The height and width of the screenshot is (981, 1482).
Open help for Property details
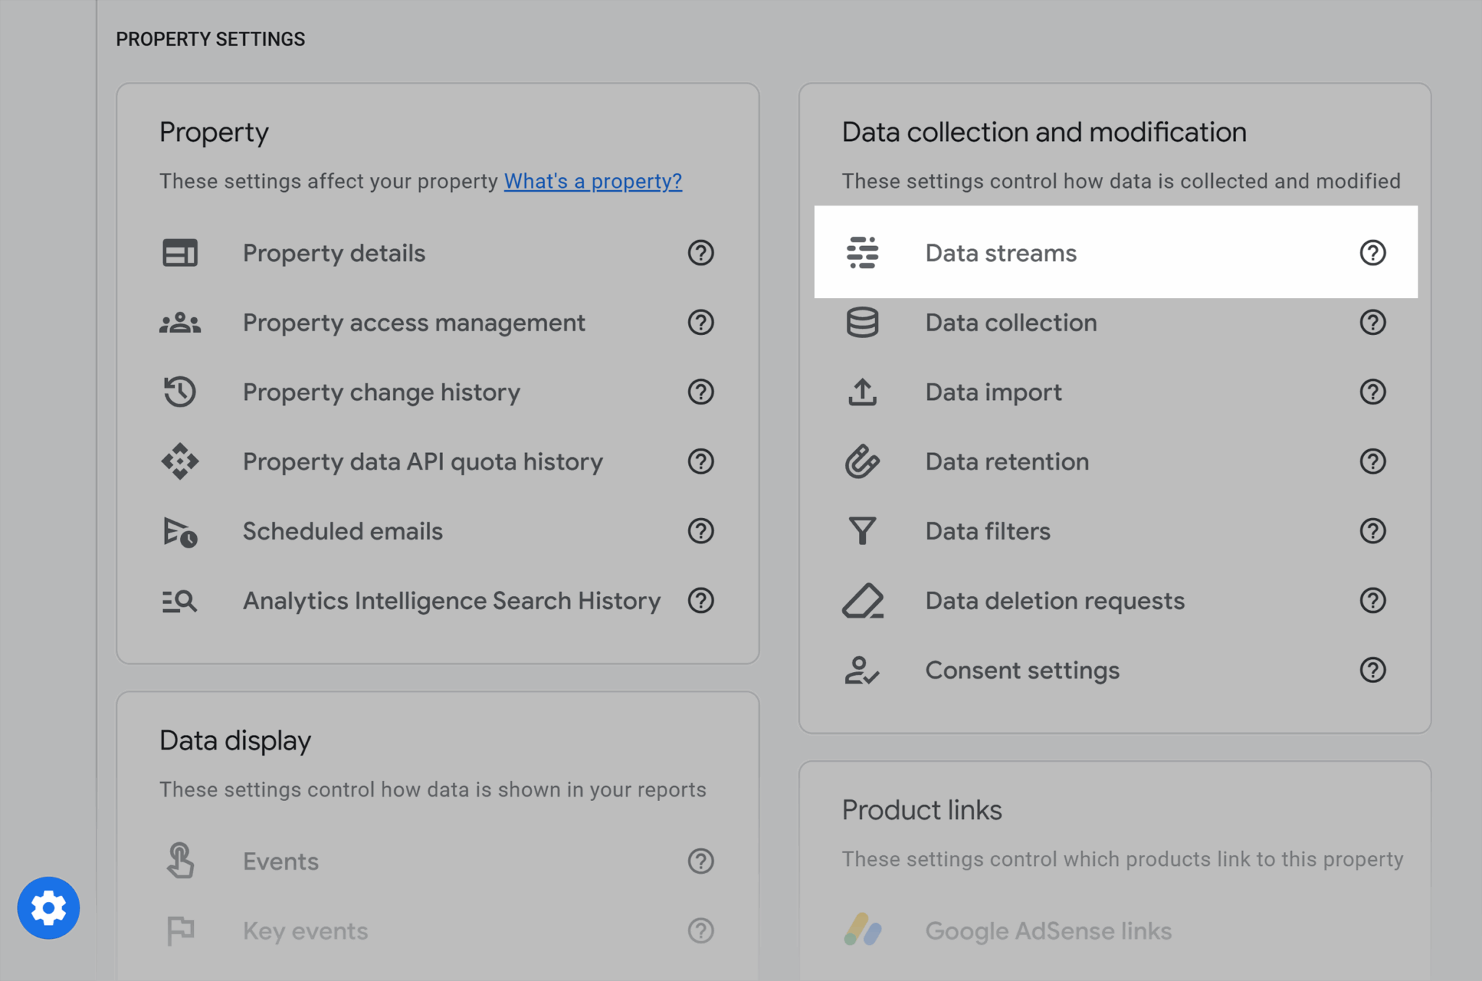(x=700, y=253)
